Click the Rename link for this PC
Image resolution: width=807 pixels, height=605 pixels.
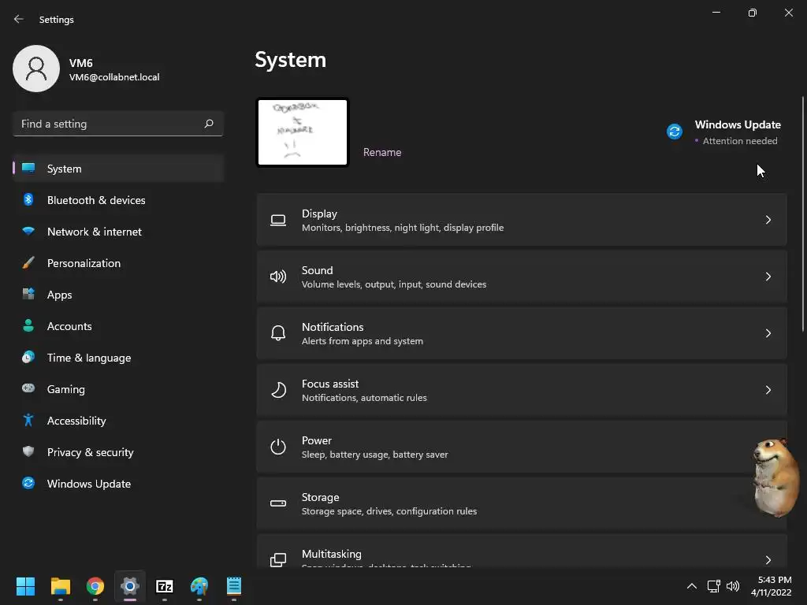pyautogui.click(x=382, y=152)
